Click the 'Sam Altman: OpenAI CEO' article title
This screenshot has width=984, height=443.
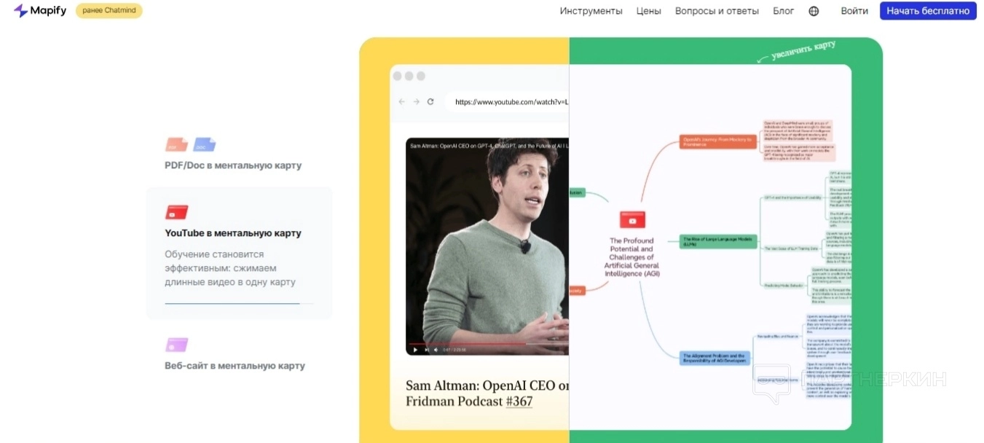[x=487, y=393]
